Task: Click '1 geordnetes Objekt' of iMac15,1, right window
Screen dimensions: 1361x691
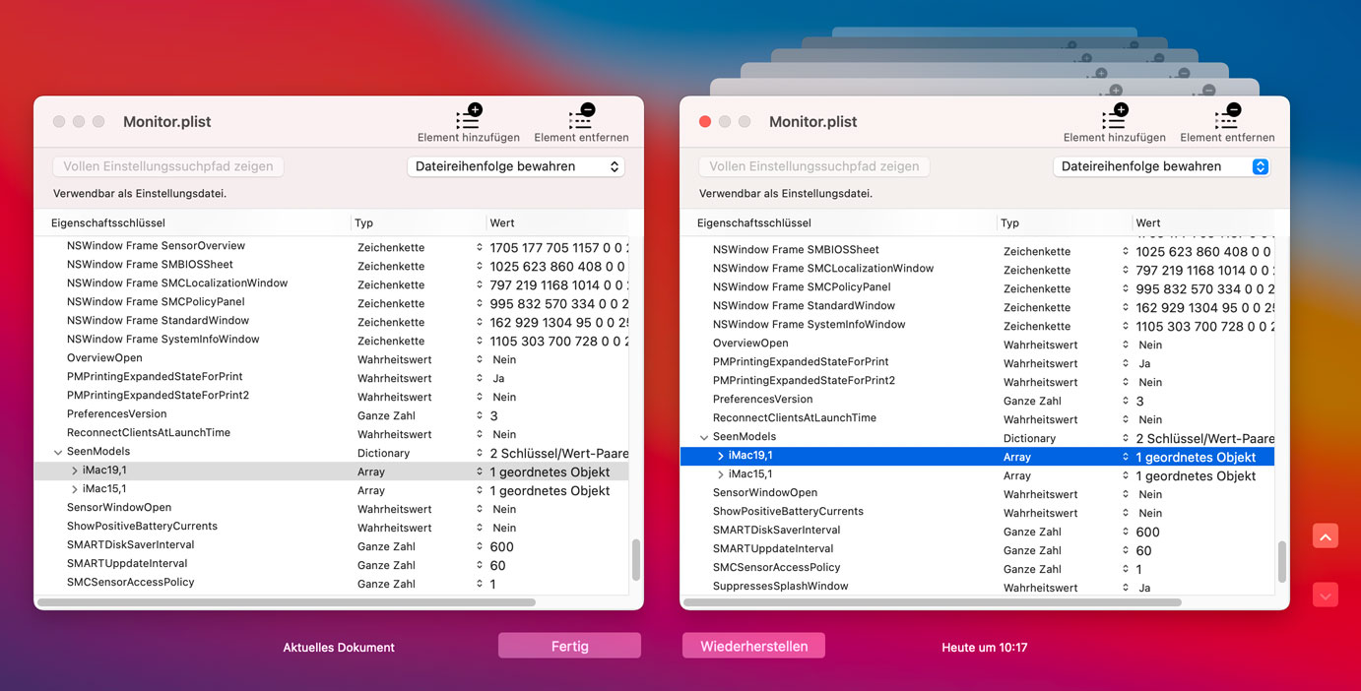Action: (x=1196, y=475)
